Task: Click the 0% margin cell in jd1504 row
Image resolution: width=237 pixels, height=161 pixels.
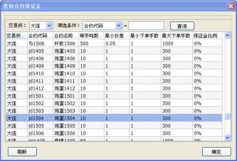Action: (207, 118)
